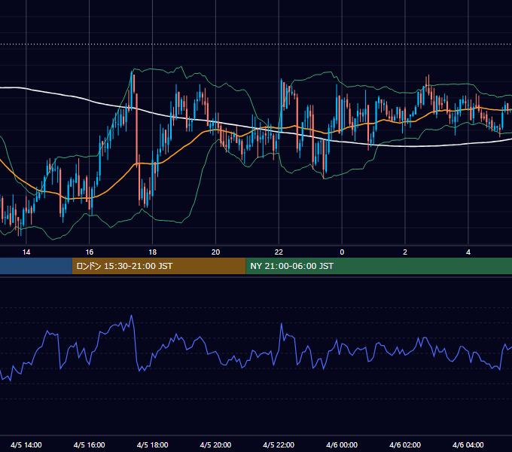Click the 4/6 00:00 date label
This screenshot has height=452, width=512.
coord(342,444)
